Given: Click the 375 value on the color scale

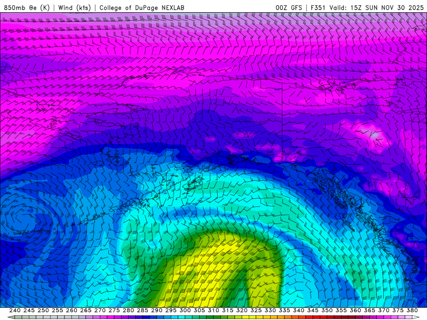Looking at the screenshot, I should [398, 310].
